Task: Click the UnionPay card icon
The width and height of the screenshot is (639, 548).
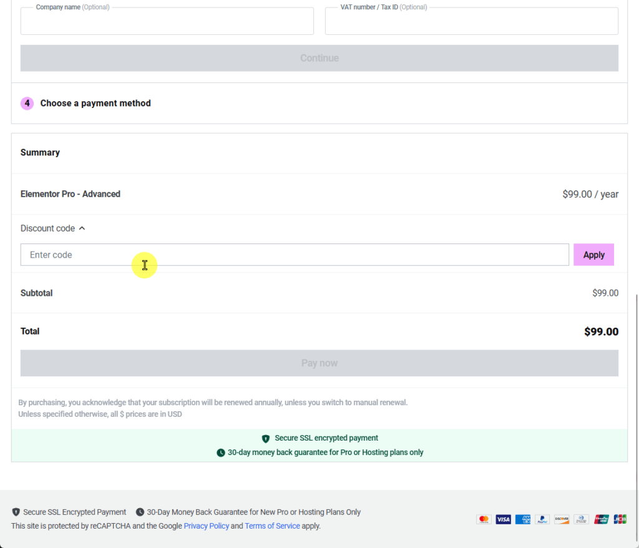Action: [601, 519]
